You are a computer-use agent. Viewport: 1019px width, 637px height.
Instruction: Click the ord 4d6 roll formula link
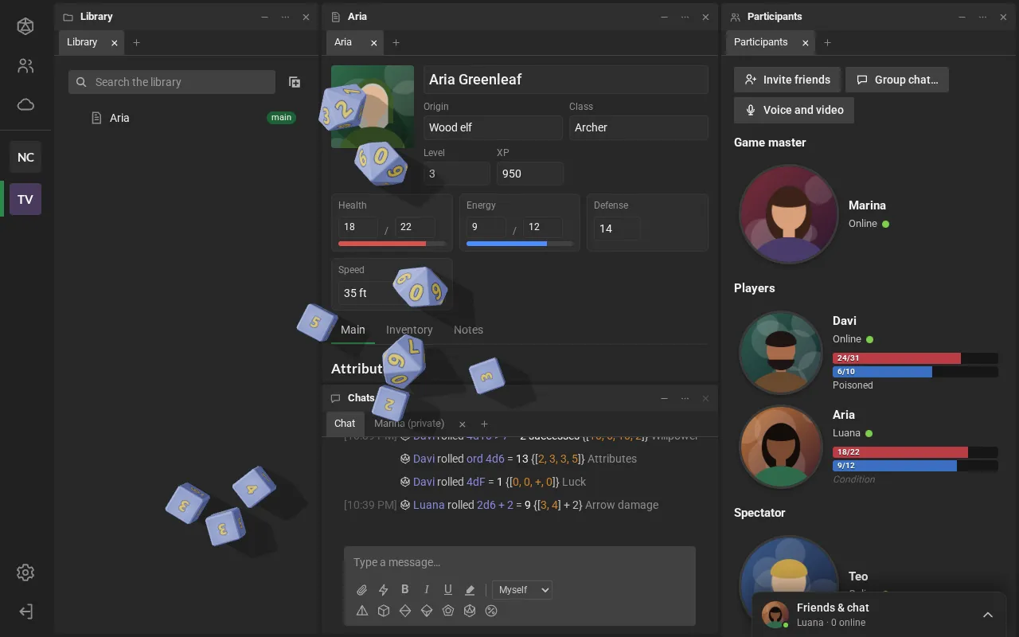tap(486, 459)
